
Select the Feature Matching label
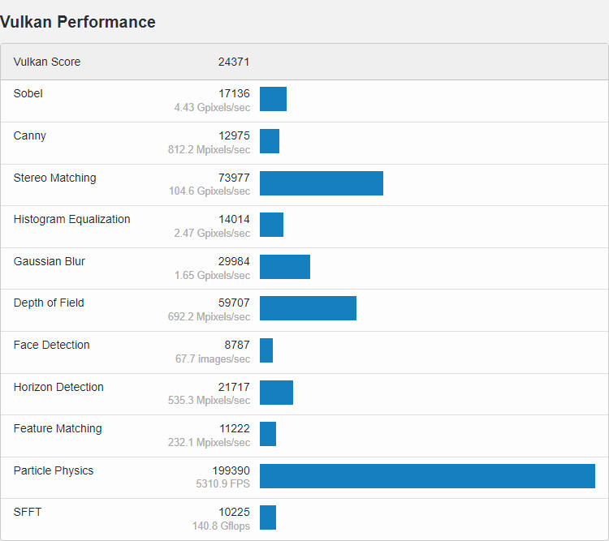(x=58, y=428)
